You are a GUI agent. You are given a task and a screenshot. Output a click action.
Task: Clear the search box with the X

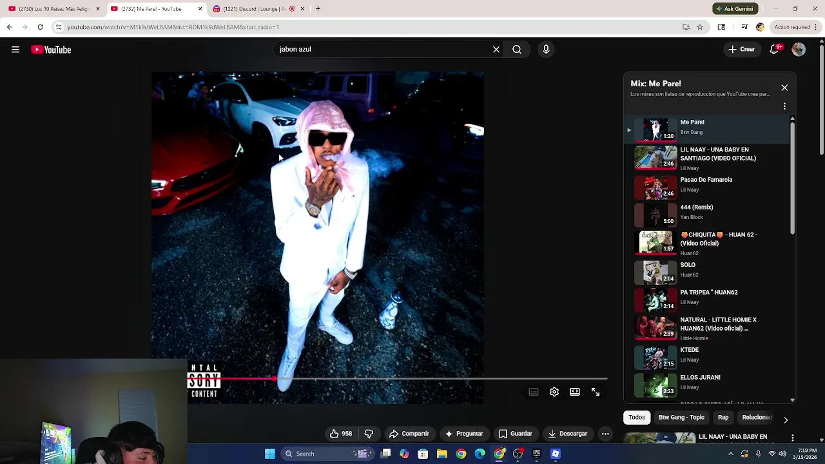496,49
